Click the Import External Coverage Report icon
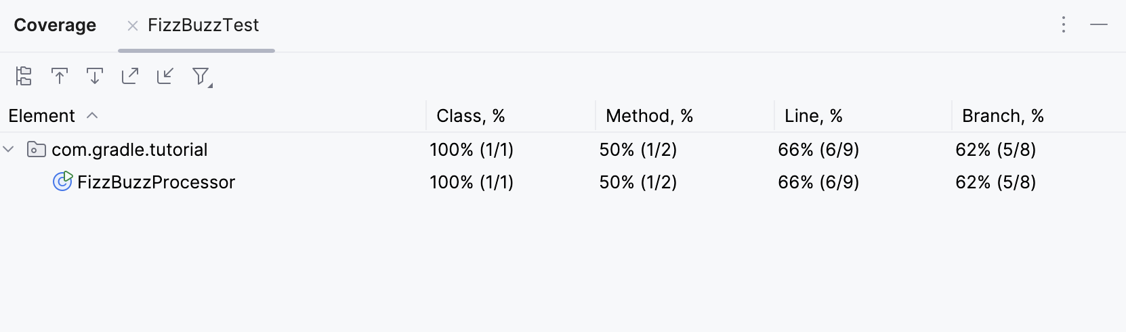 [165, 76]
